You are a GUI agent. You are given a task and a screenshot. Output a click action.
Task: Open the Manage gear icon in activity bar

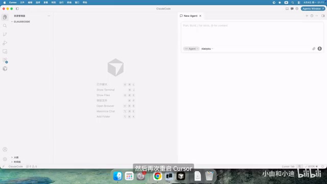[x=5, y=159]
